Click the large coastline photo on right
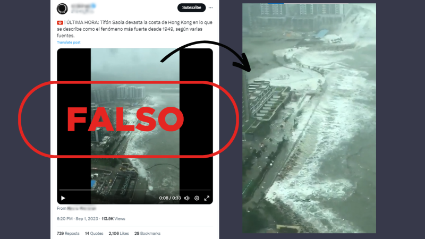 [x=309, y=118]
